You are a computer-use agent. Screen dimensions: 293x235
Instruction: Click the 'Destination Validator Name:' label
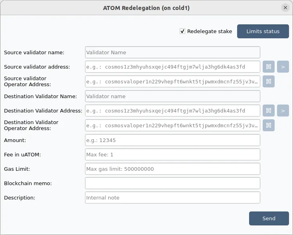pyautogui.click(x=40, y=97)
